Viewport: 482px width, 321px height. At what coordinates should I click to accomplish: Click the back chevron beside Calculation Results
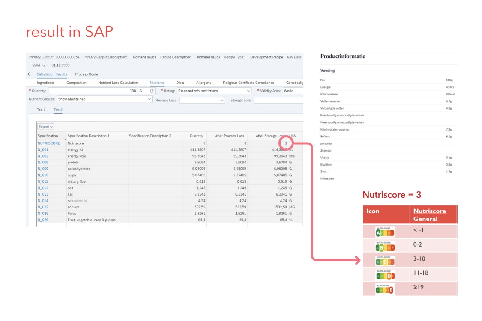click(x=29, y=74)
